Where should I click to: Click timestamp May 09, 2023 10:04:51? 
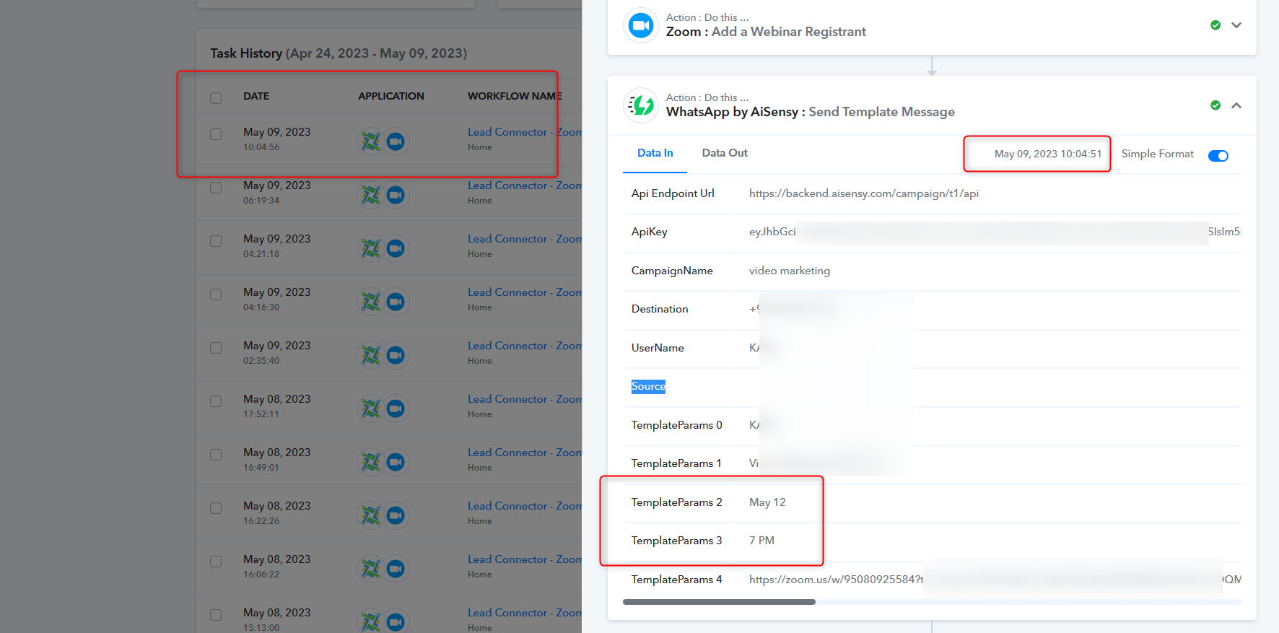pos(1048,154)
